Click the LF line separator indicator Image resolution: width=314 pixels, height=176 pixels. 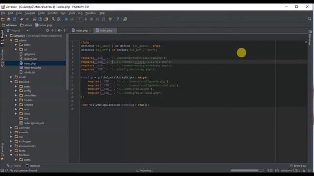pos(277,171)
